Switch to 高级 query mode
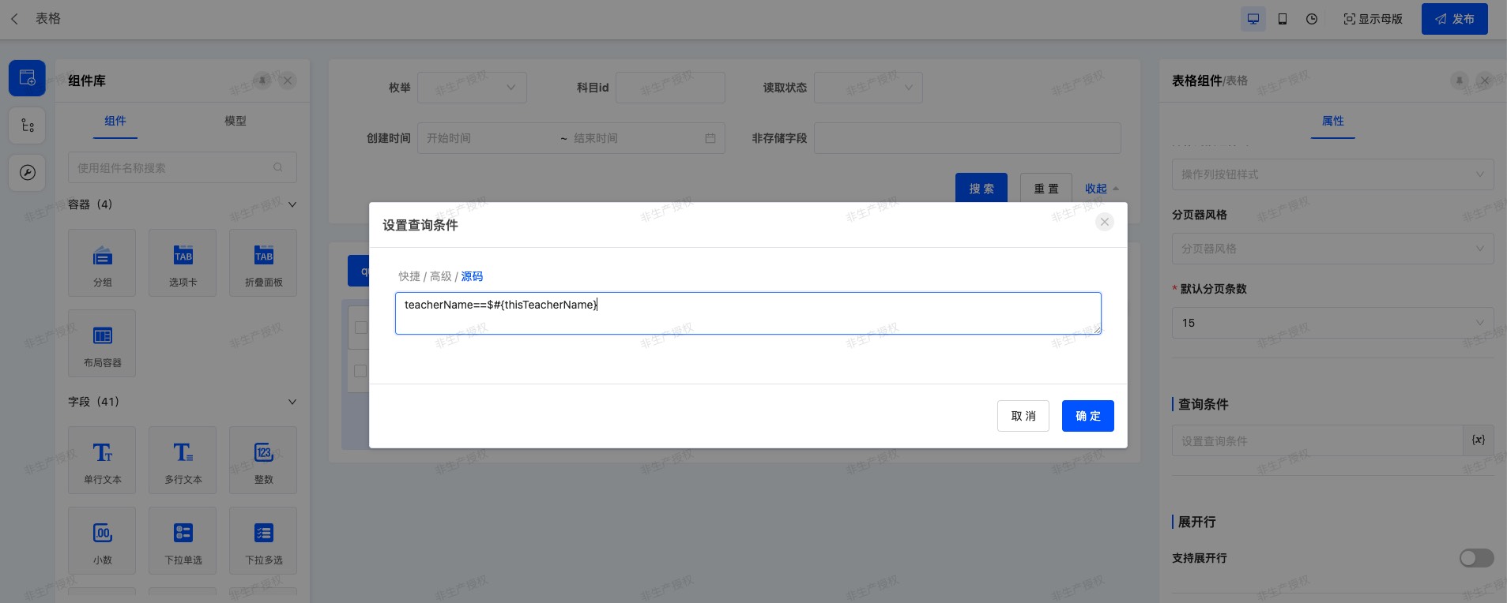 pos(440,276)
